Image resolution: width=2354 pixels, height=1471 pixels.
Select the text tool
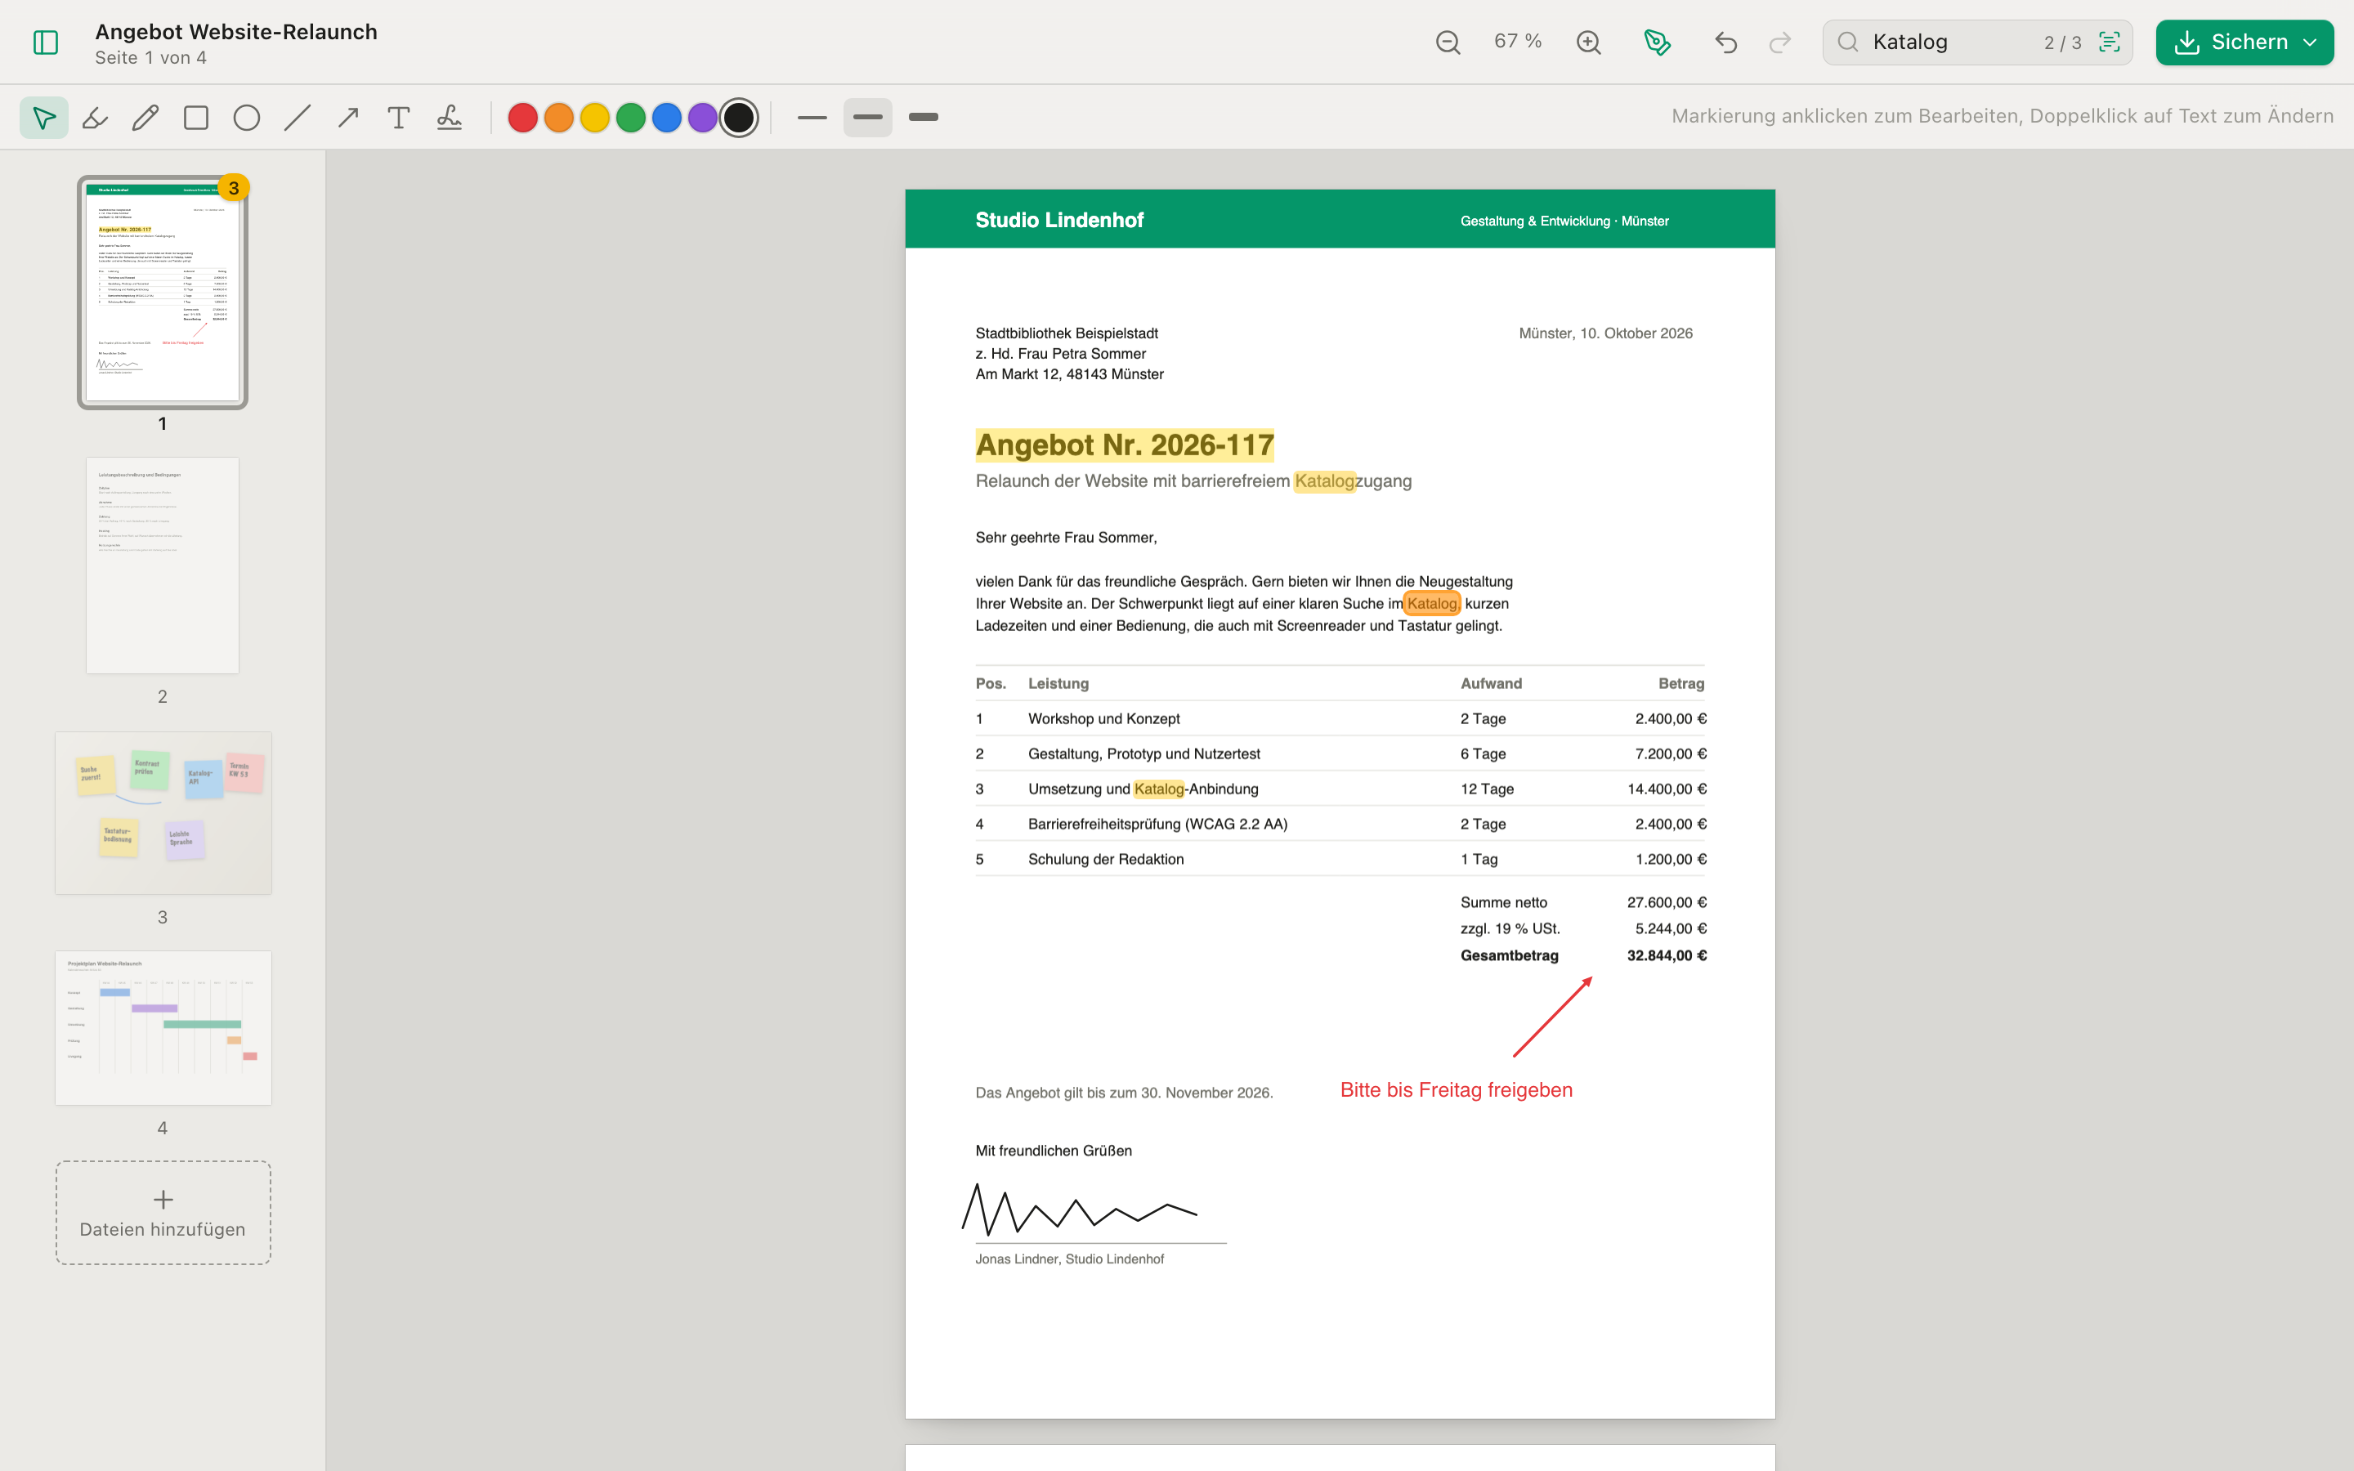[x=399, y=118]
